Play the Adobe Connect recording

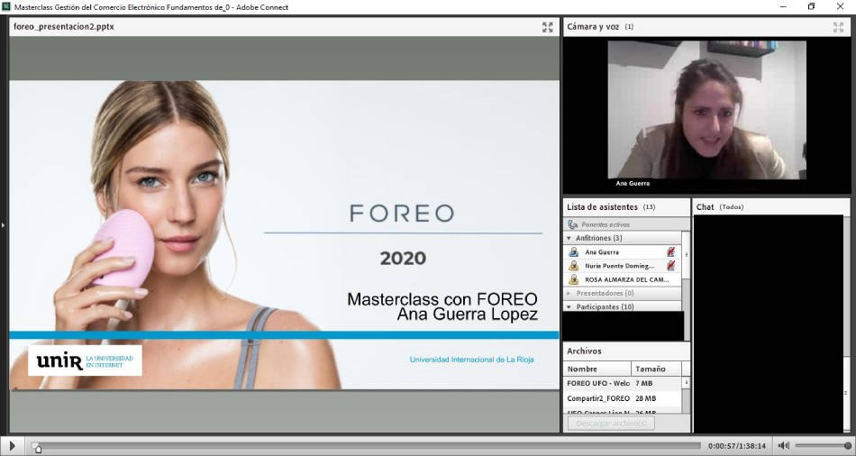pos(12,445)
